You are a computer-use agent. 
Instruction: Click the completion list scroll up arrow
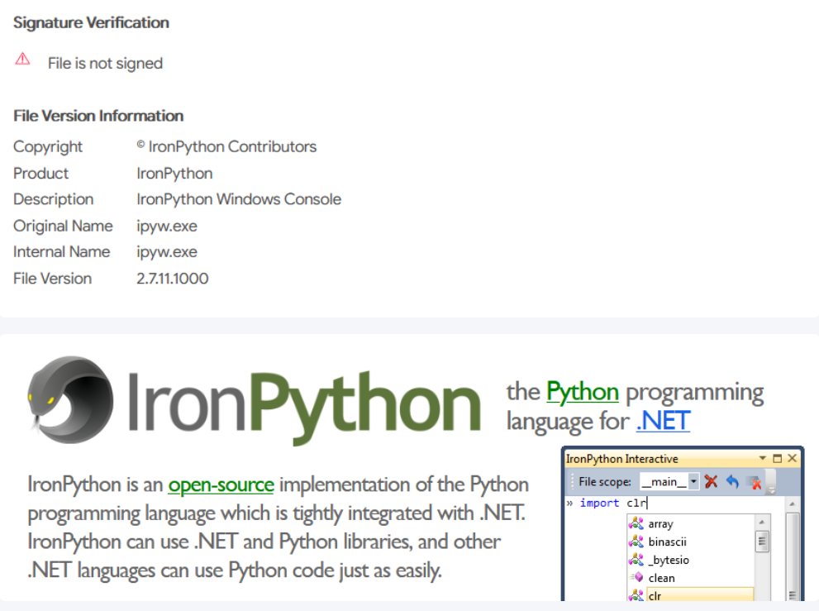click(x=762, y=522)
